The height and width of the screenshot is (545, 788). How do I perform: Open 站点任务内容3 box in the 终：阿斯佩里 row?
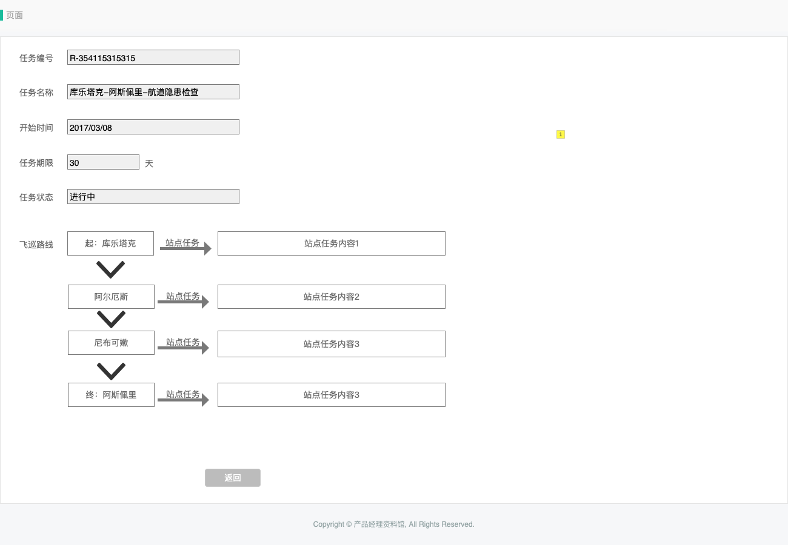coord(332,395)
